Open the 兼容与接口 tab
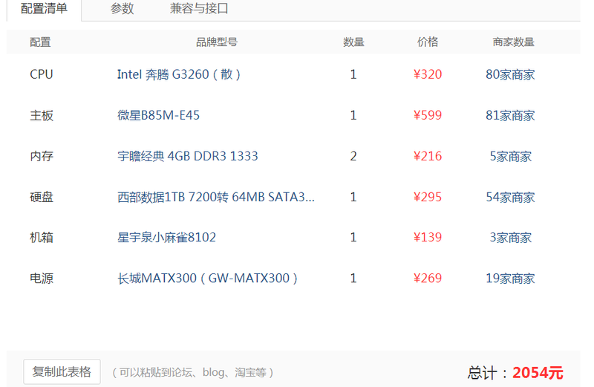 (x=199, y=9)
